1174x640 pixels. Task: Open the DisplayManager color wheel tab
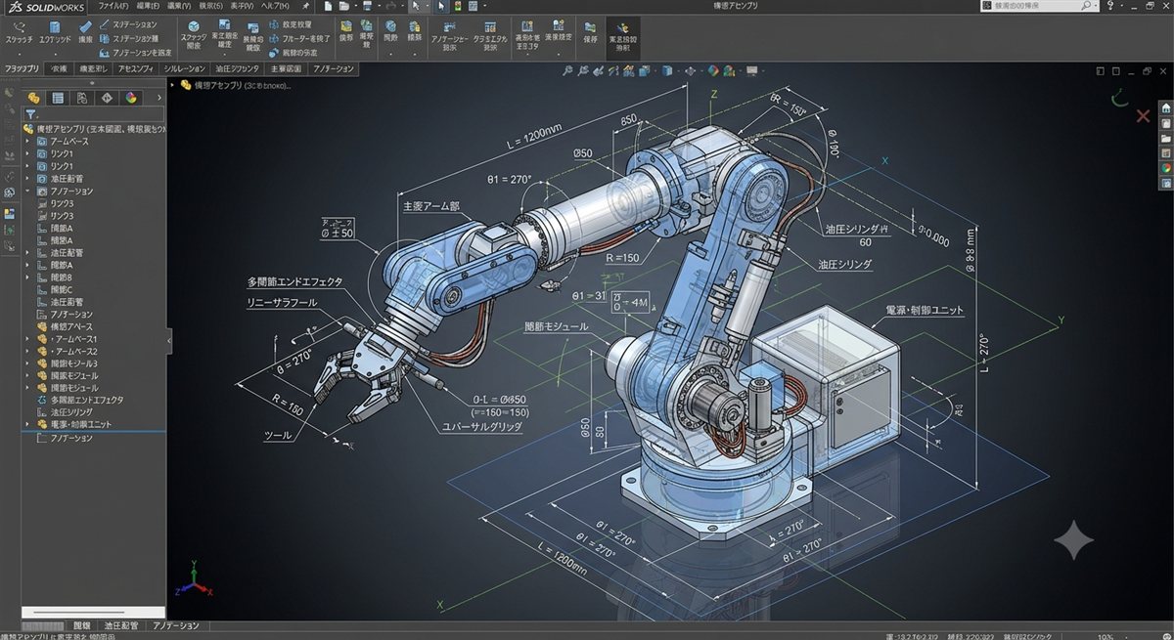[131, 98]
